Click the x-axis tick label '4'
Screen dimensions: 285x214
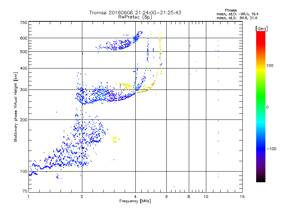135,197
